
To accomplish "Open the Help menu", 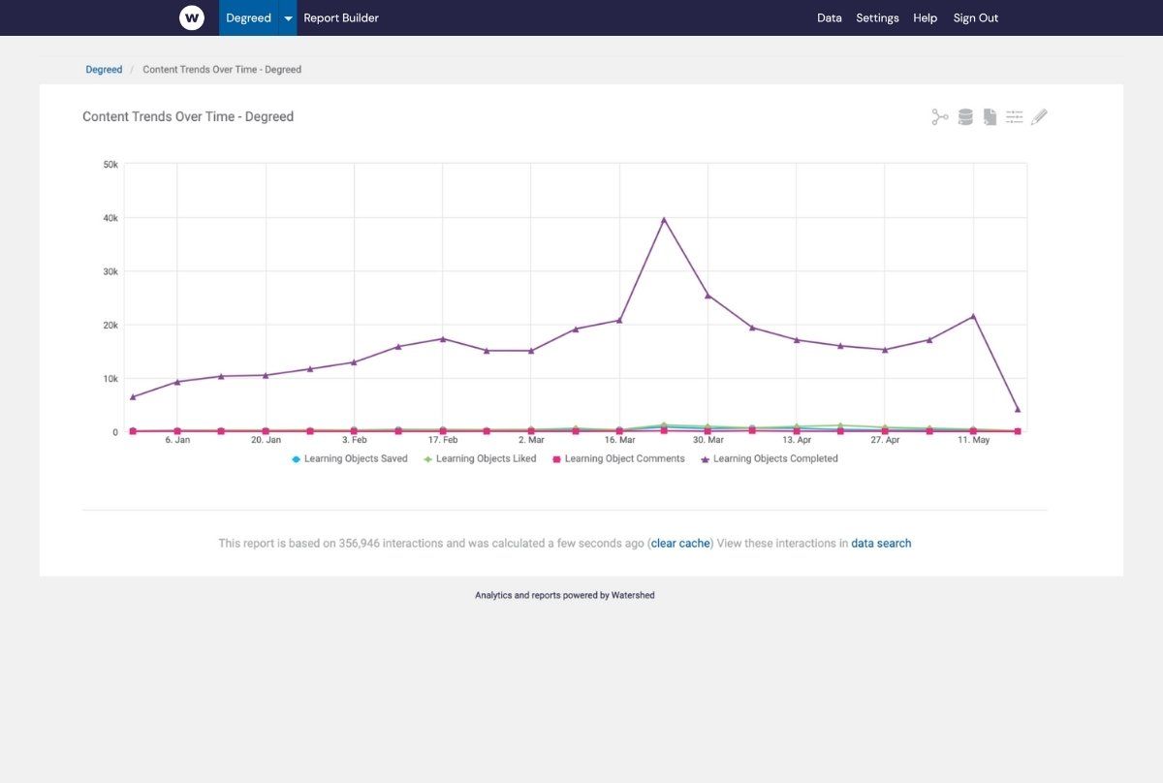I will pyautogui.click(x=926, y=17).
